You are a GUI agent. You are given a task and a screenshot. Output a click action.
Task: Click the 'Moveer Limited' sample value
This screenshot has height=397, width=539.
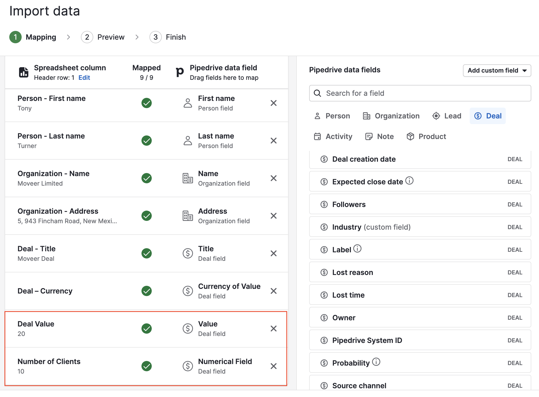click(40, 183)
